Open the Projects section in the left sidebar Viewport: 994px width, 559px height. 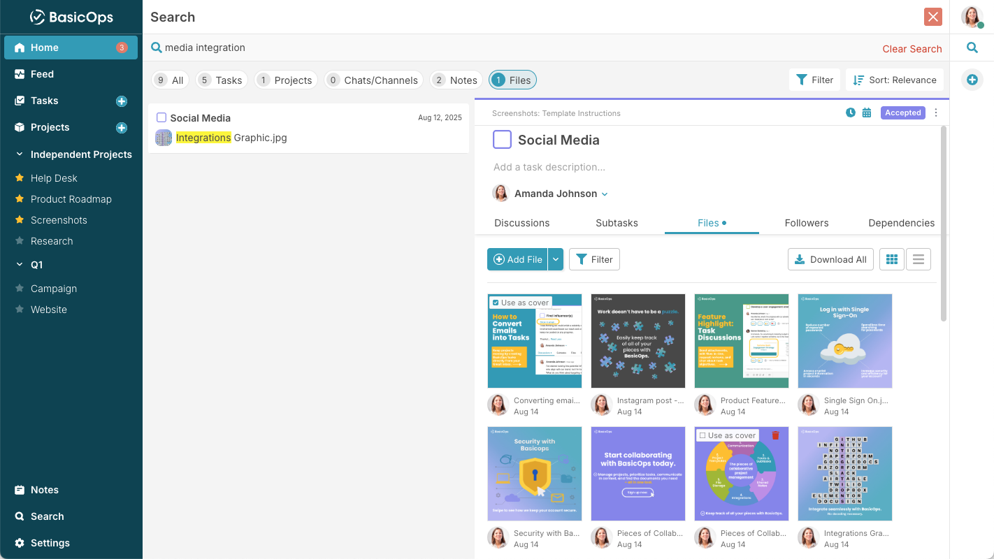[50, 127]
